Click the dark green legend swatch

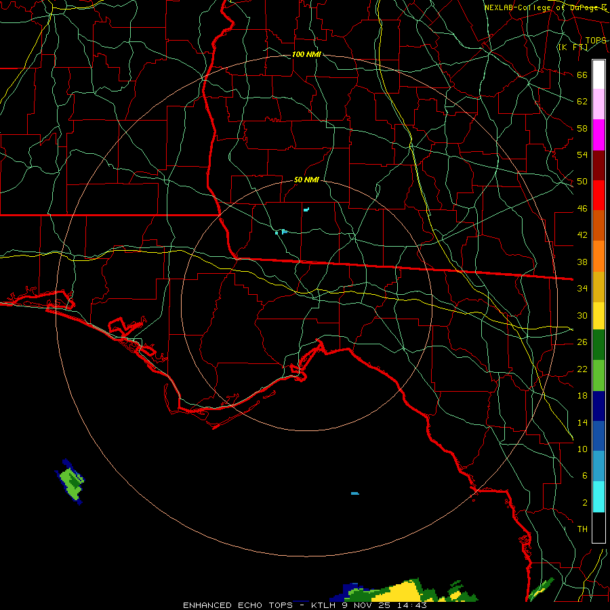pyautogui.click(x=598, y=345)
